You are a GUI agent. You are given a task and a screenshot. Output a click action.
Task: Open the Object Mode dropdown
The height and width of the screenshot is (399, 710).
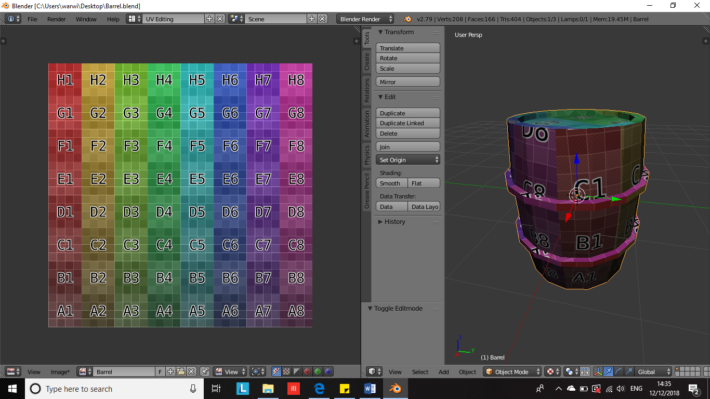[x=511, y=371]
